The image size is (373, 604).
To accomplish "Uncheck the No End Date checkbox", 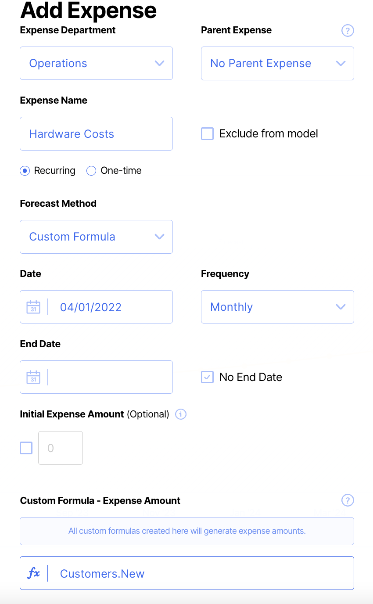I will (207, 377).
